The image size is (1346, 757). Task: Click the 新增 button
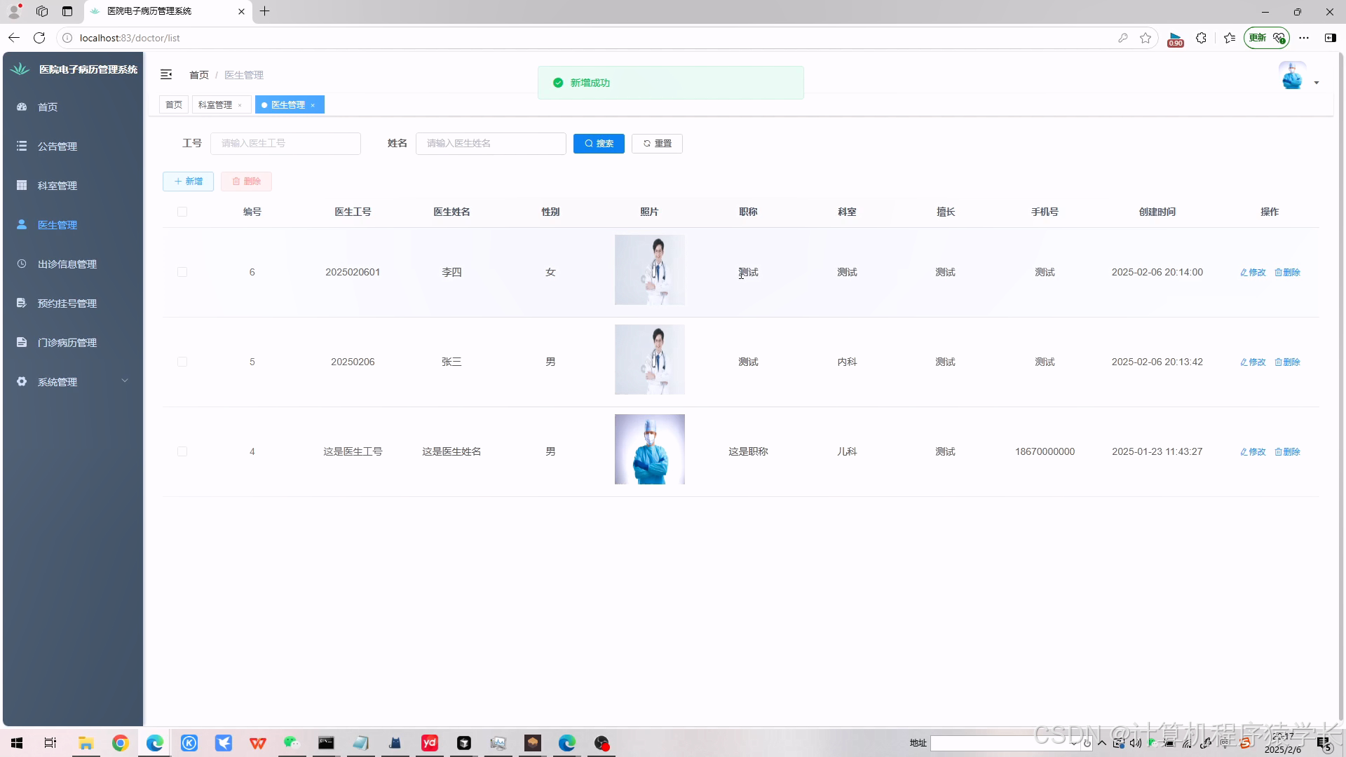[188, 182]
